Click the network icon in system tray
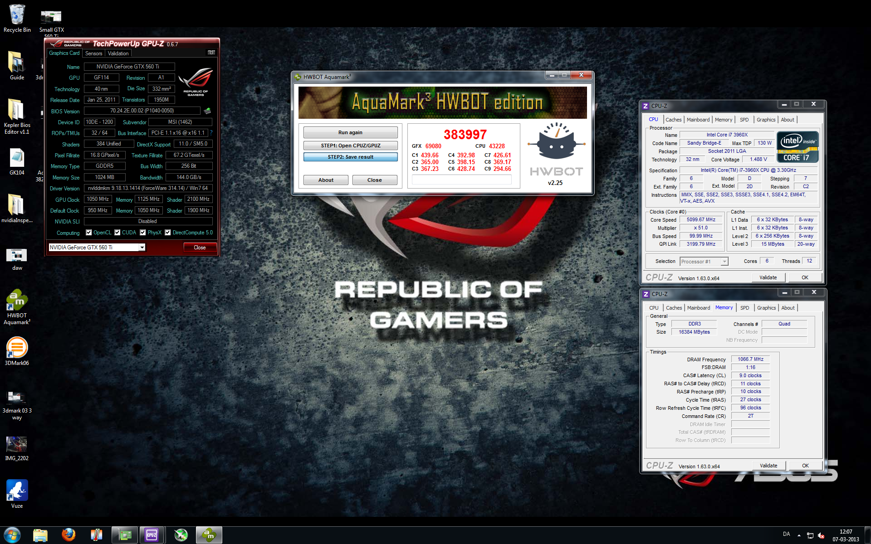This screenshot has width=871, height=544. (810, 535)
